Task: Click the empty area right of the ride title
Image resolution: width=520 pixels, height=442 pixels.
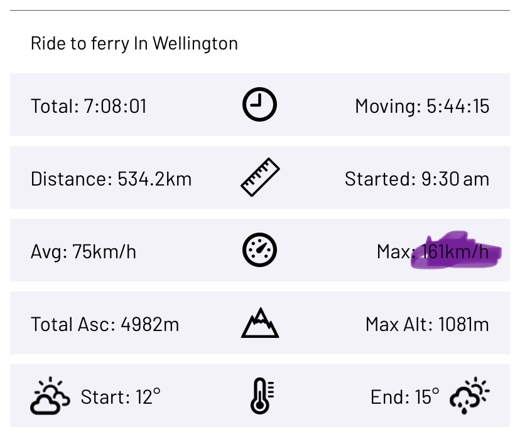Action: pyautogui.click(x=374, y=43)
